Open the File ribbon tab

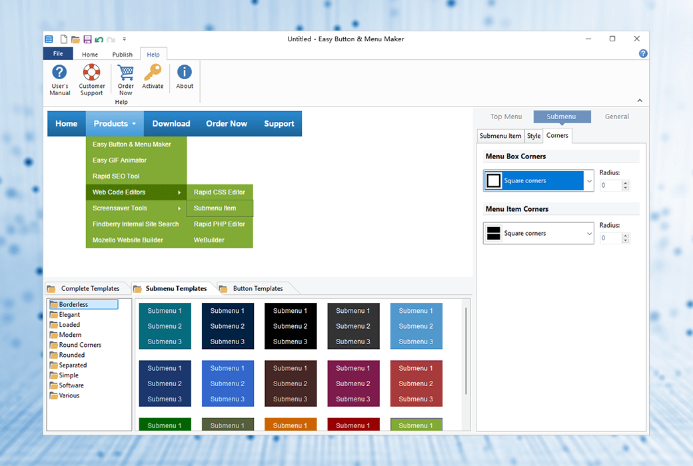click(58, 53)
